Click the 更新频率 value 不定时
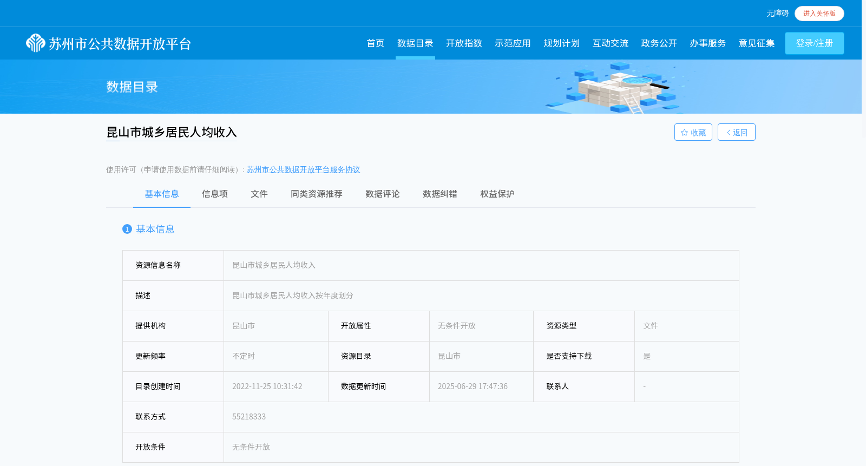This screenshot has width=866, height=466. pos(244,356)
